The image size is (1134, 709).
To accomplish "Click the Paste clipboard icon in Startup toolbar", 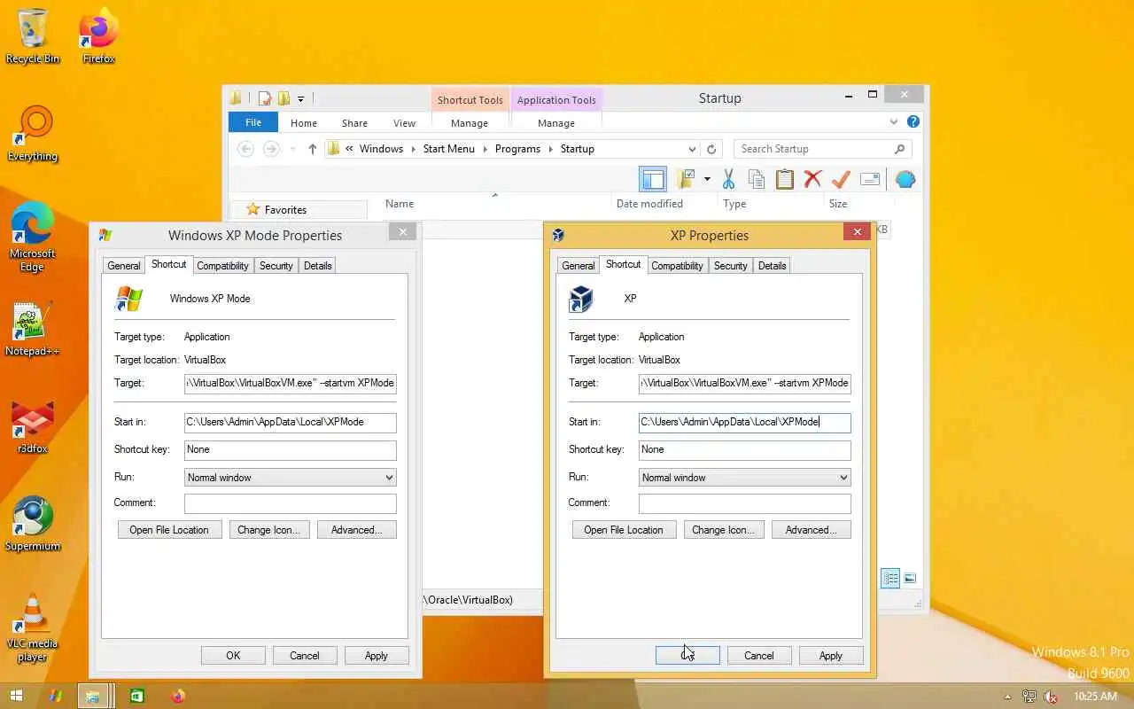I will click(x=785, y=179).
